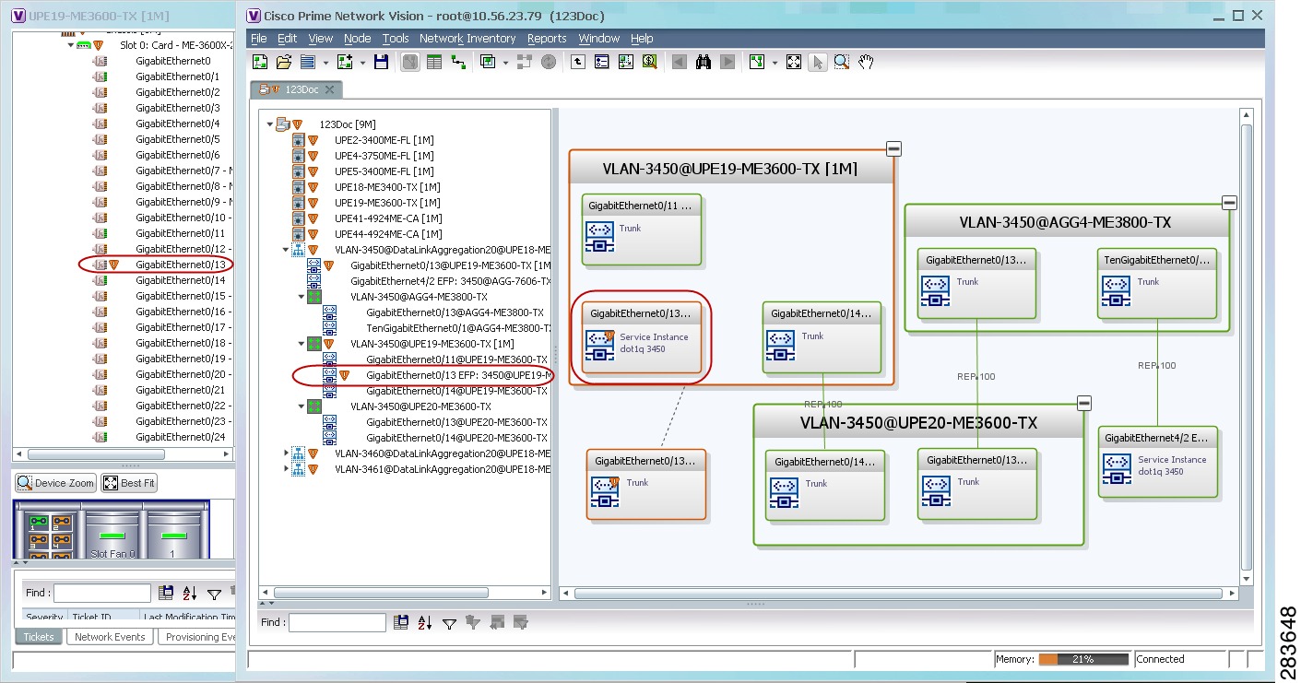
Task: Select GigabitEthernet0/5 in the UPE19 inventory window
Action: [177, 140]
